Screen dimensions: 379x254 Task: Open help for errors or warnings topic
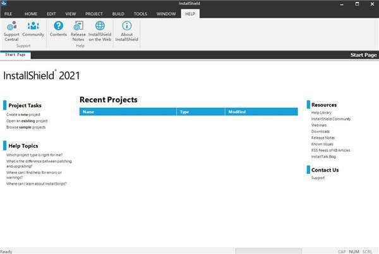[34, 175]
